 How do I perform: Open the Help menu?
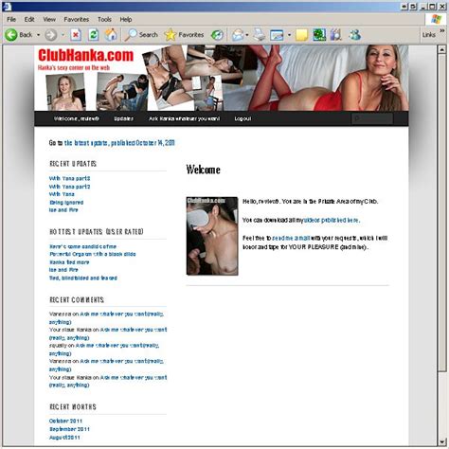(x=126, y=19)
